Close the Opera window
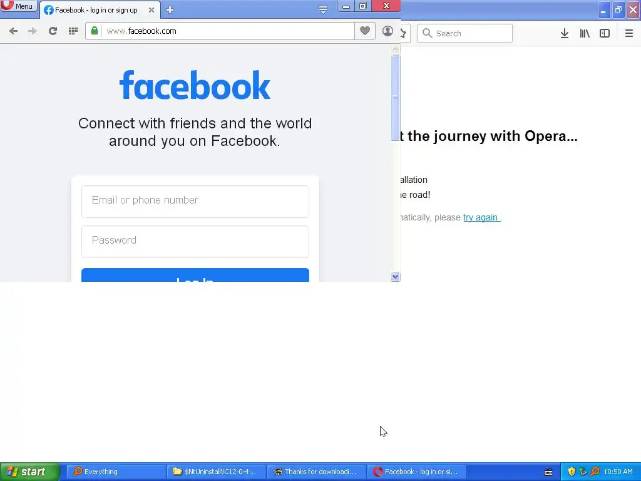 (x=386, y=6)
